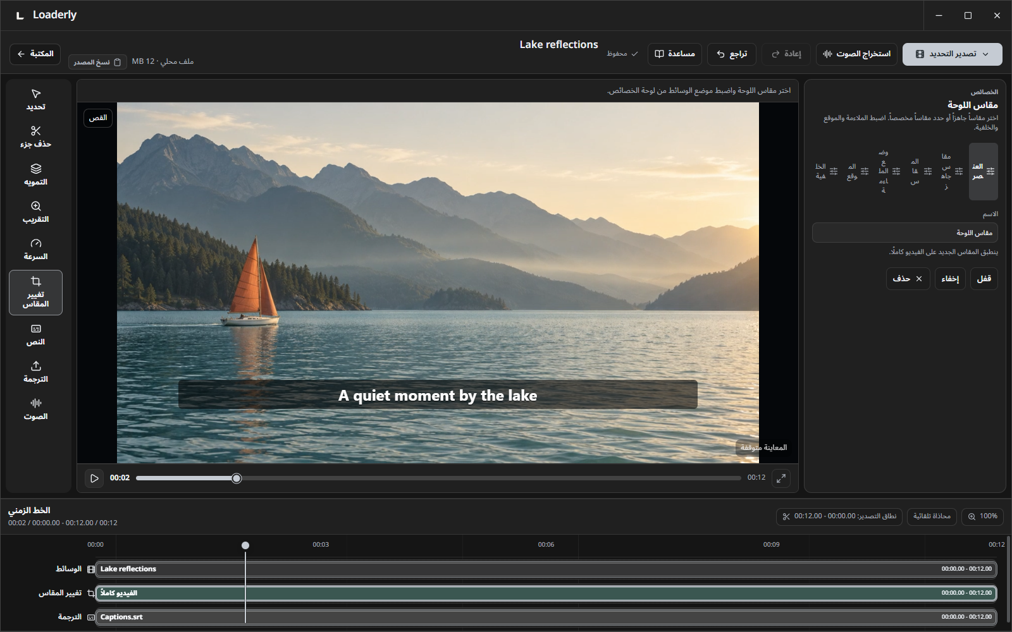
Task: Open مساعدة help
Action: pos(675,54)
